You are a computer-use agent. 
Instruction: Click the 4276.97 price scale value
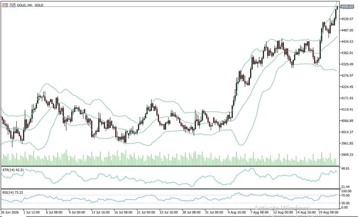click(347, 75)
